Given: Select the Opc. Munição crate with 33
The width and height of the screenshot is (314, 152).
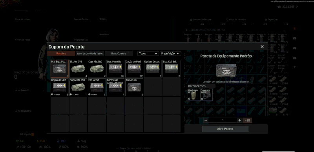Looking at the screenshot, I should click(115, 69).
